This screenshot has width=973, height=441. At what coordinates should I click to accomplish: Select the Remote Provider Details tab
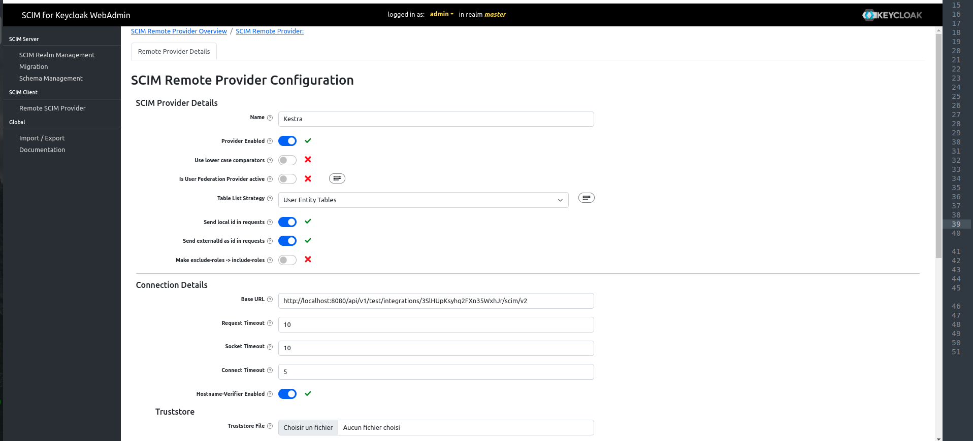point(174,52)
